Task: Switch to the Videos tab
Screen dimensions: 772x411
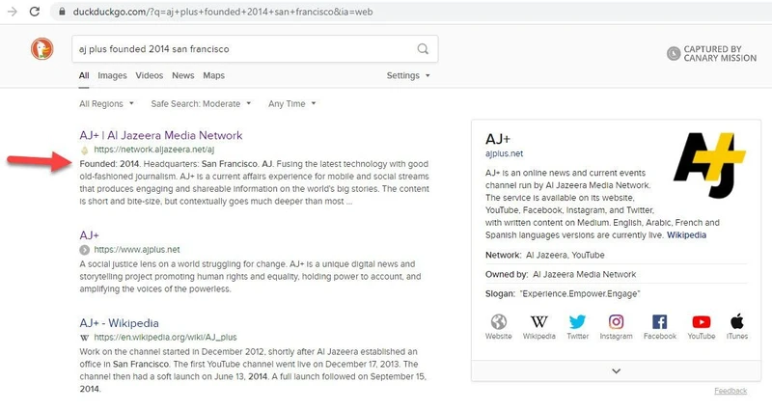Action: [x=150, y=76]
